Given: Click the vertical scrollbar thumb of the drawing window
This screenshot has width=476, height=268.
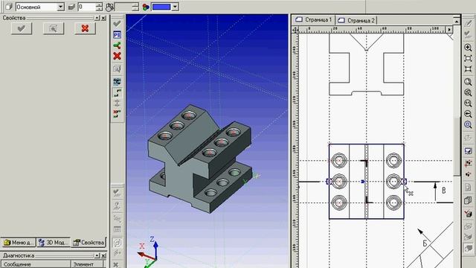Looking at the screenshot, I should point(457,146).
